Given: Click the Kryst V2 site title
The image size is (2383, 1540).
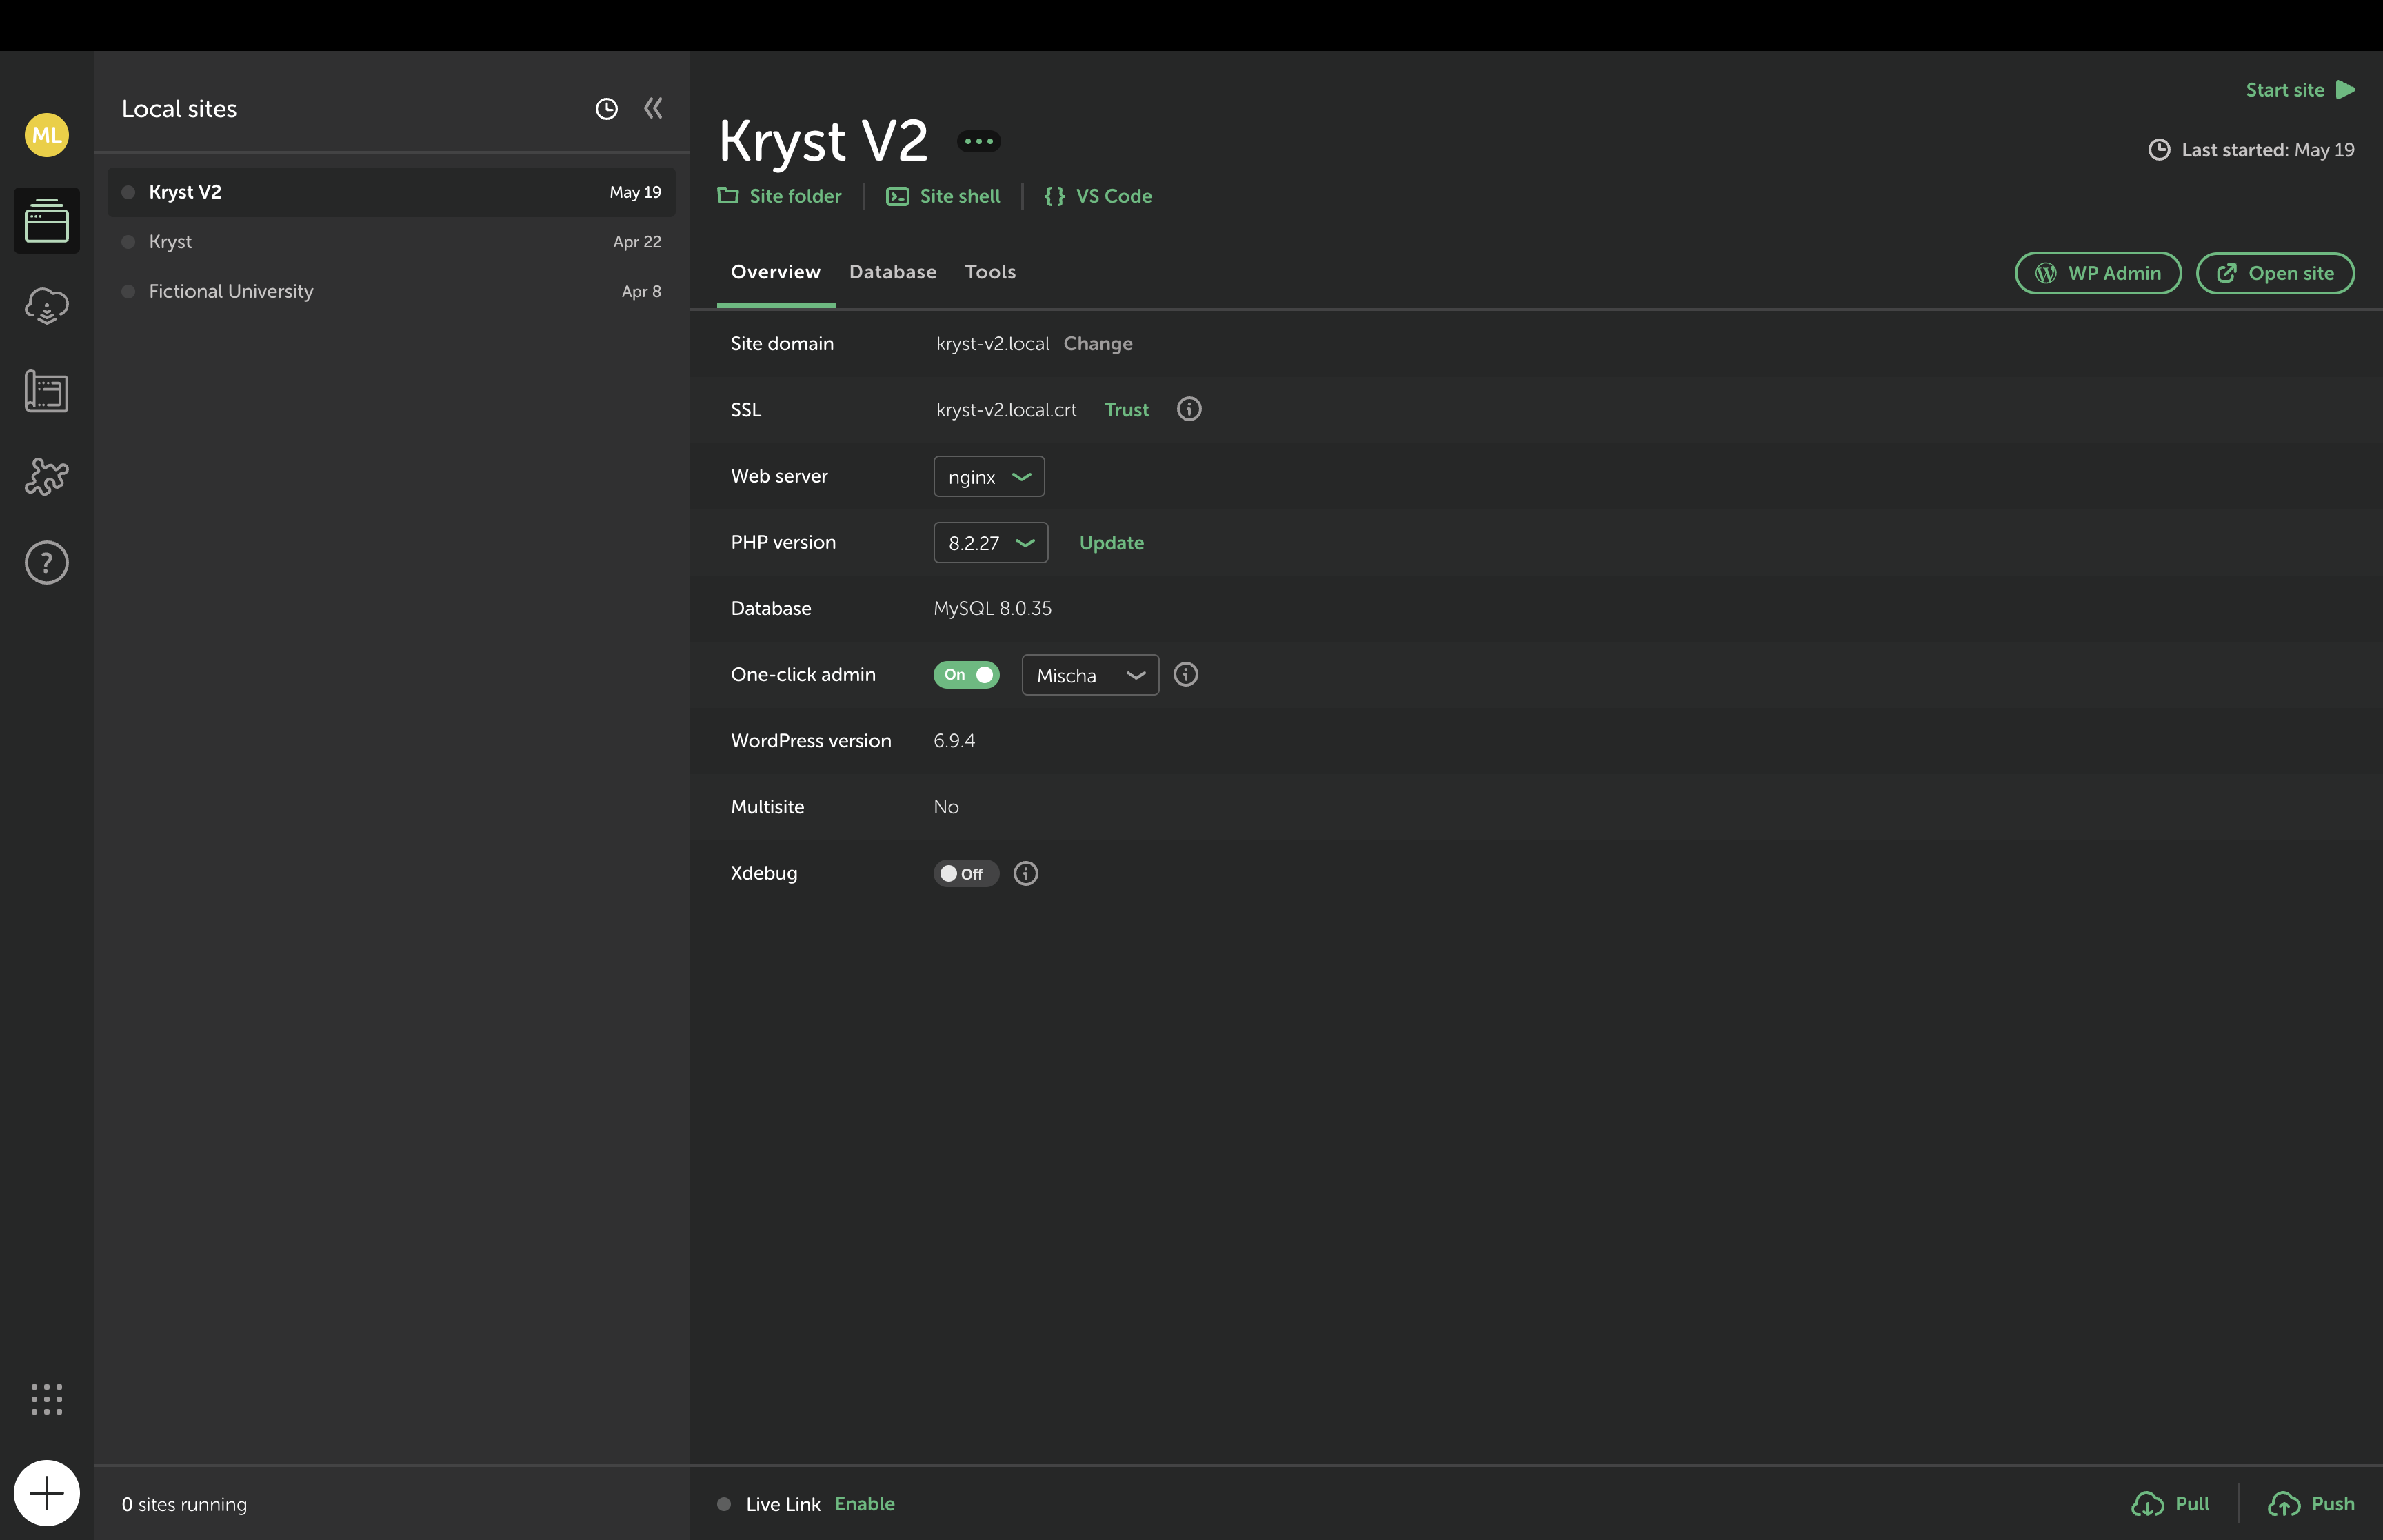Looking at the screenshot, I should (823, 141).
